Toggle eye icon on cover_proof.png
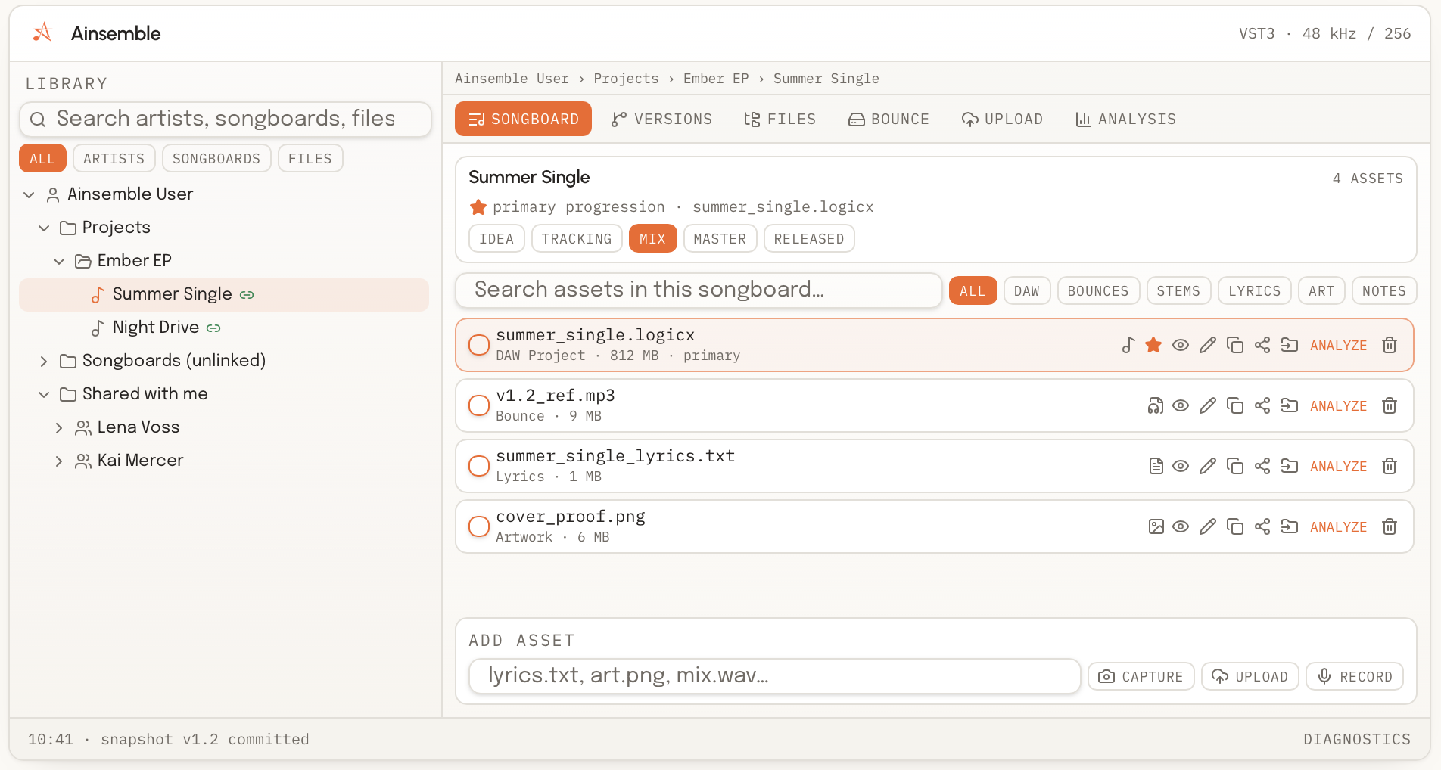The image size is (1441, 770). point(1181,527)
